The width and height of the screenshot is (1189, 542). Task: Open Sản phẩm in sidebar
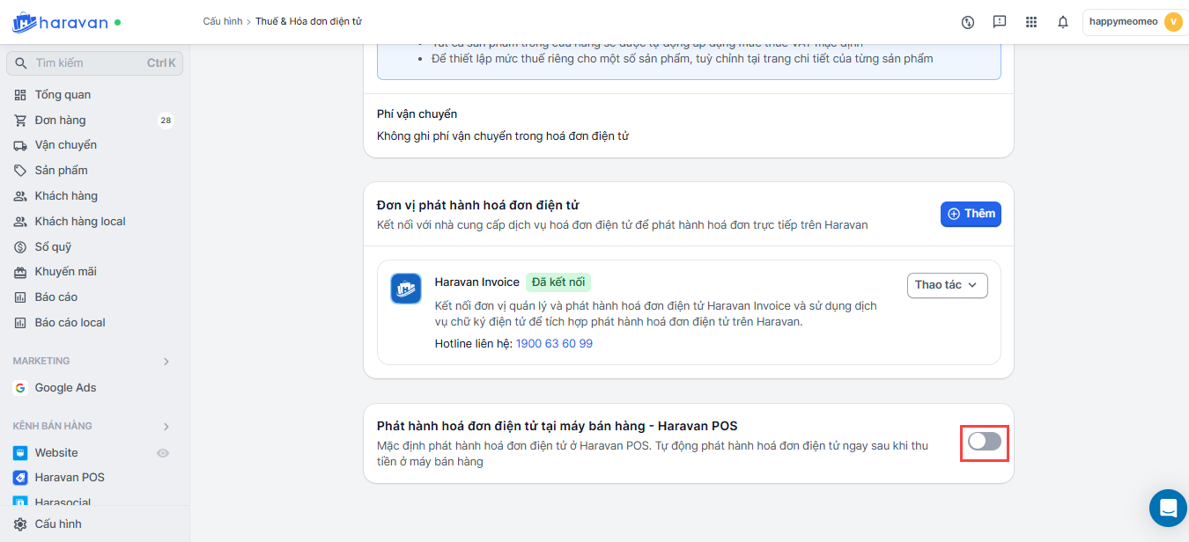(61, 171)
